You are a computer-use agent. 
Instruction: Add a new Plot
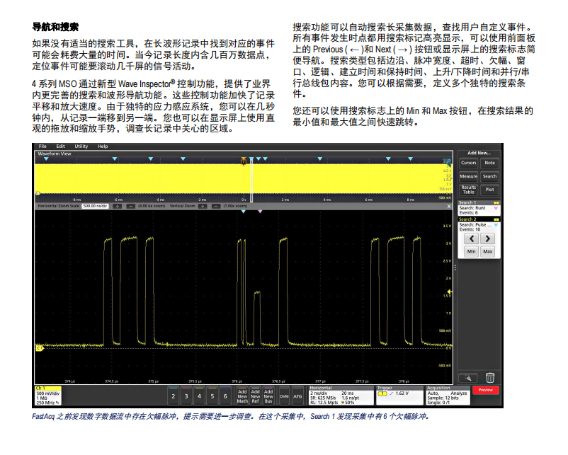click(x=490, y=190)
